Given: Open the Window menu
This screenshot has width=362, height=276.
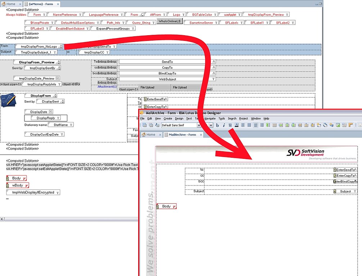Looking at the screenshot, I should pos(256,119).
